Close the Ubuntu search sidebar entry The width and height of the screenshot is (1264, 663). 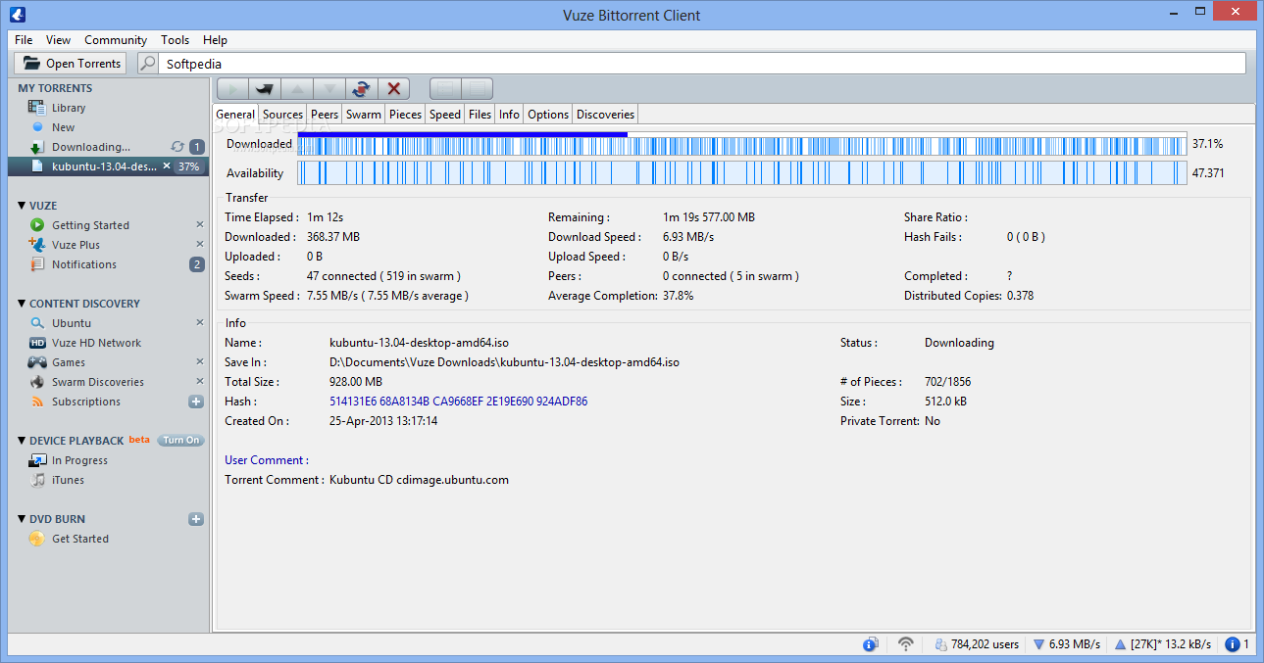(x=199, y=323)
